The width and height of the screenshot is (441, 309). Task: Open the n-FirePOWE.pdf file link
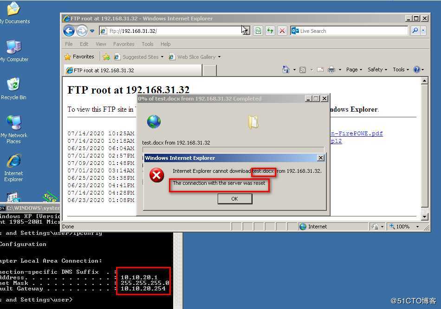pos(357,133)
